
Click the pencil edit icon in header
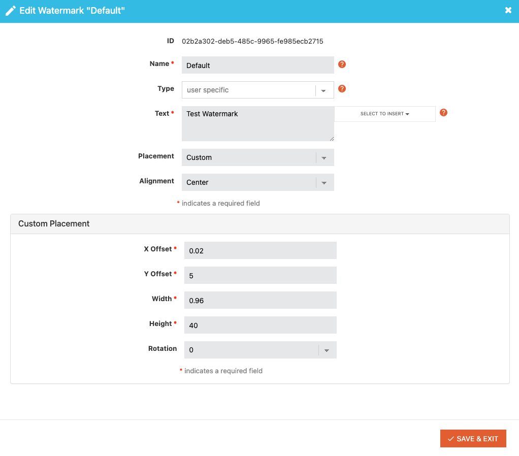(x=10, y=11)
